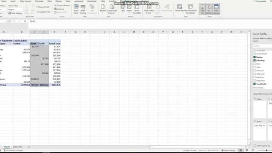Switch to Page Layout view in status bar
272x153 pixels.
point(247,150)
